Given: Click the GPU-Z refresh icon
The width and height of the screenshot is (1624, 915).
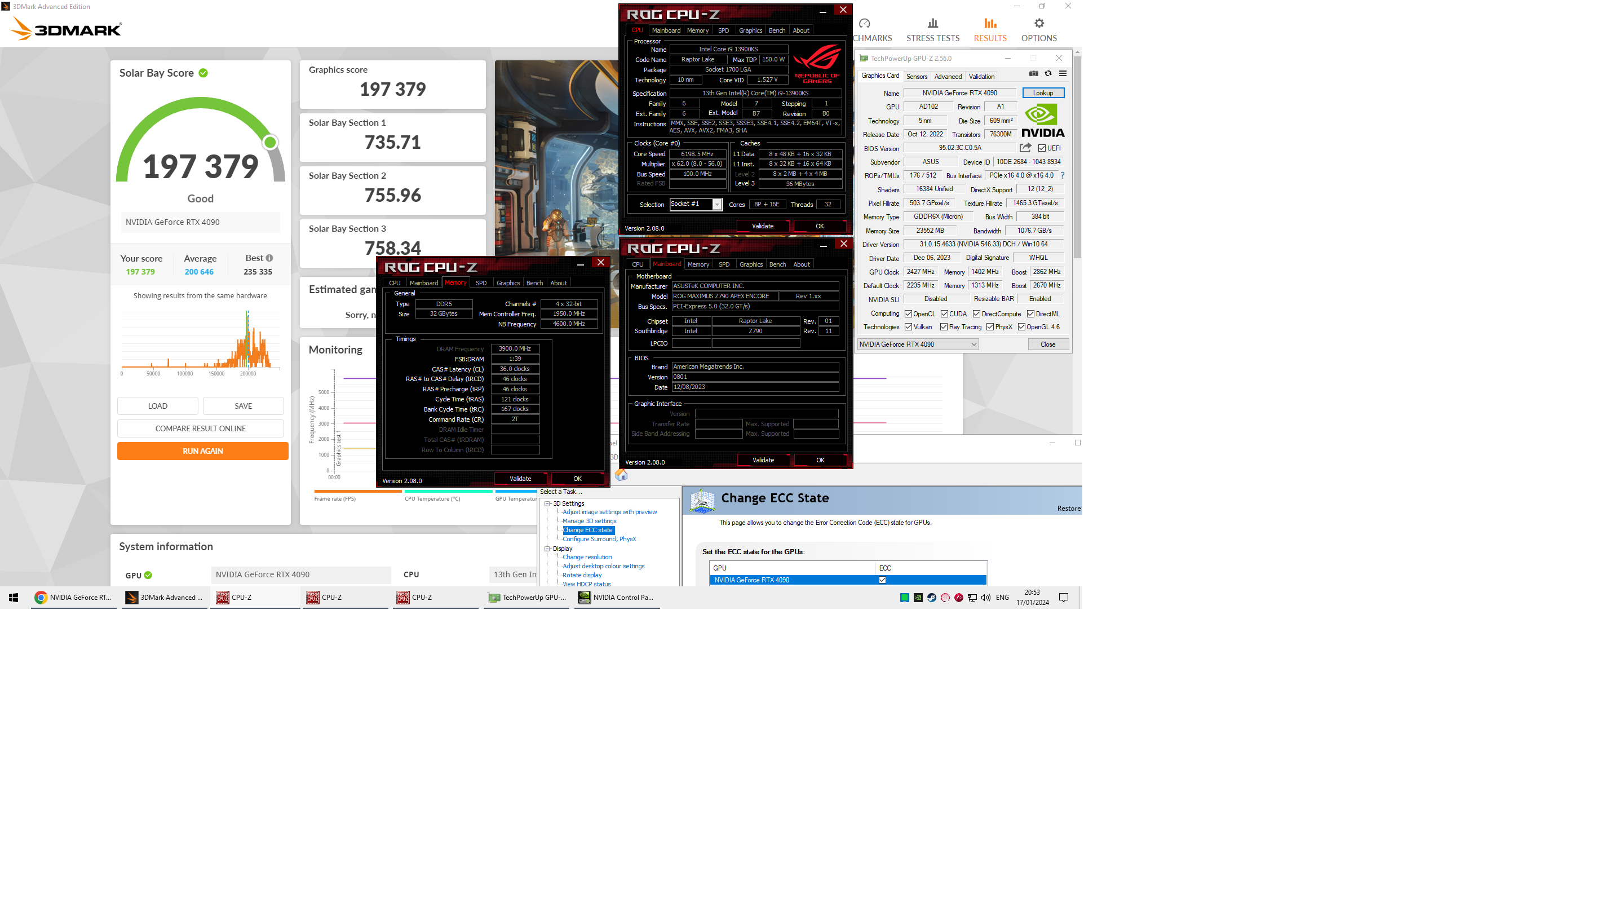Looking at the screenshot, I should [x=1048, y=74].
